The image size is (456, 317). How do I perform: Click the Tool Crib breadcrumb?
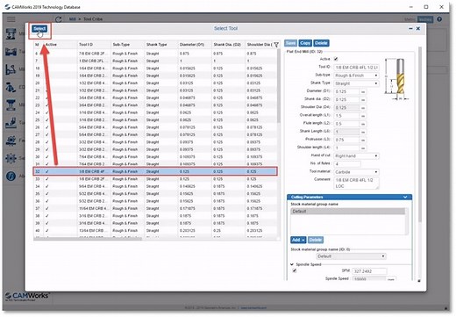(x=93, y=19)
